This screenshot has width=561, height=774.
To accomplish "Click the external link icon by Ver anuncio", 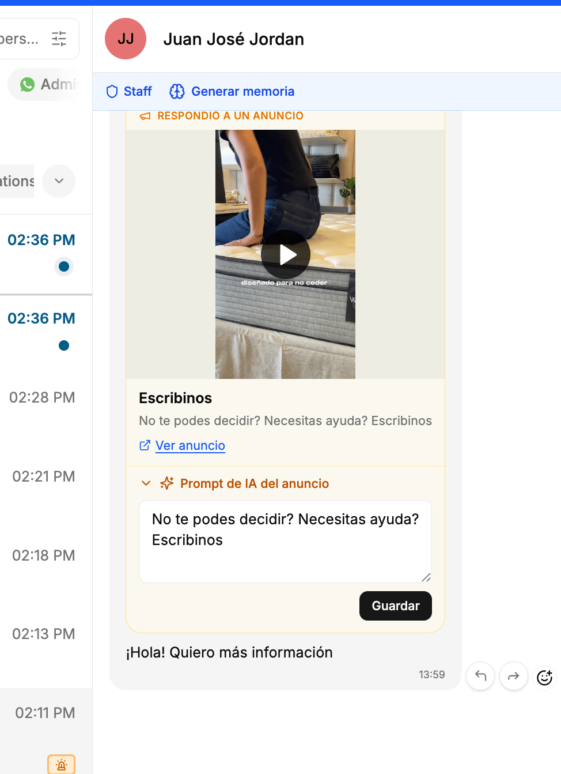I will (x=145, y=445).
